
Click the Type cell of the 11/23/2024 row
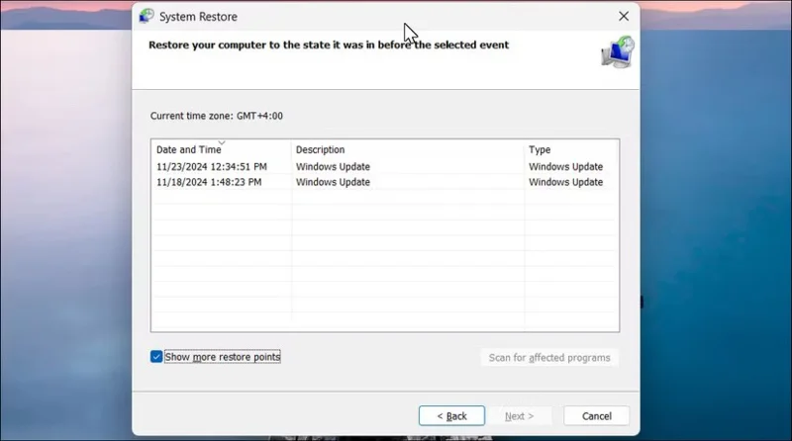565,167
